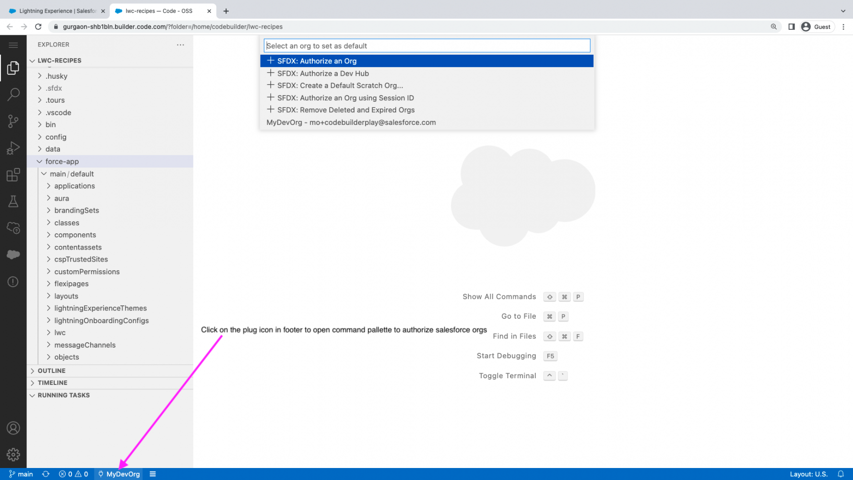The width and height of the screenshot is (853, 480).
Task: Open the hamburger application menu
Action: point(13,45)
